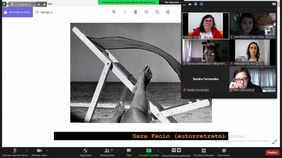This screenshot has height=158, width=282.
Task: Zoom in on the photo
Action: click(114, 12)
